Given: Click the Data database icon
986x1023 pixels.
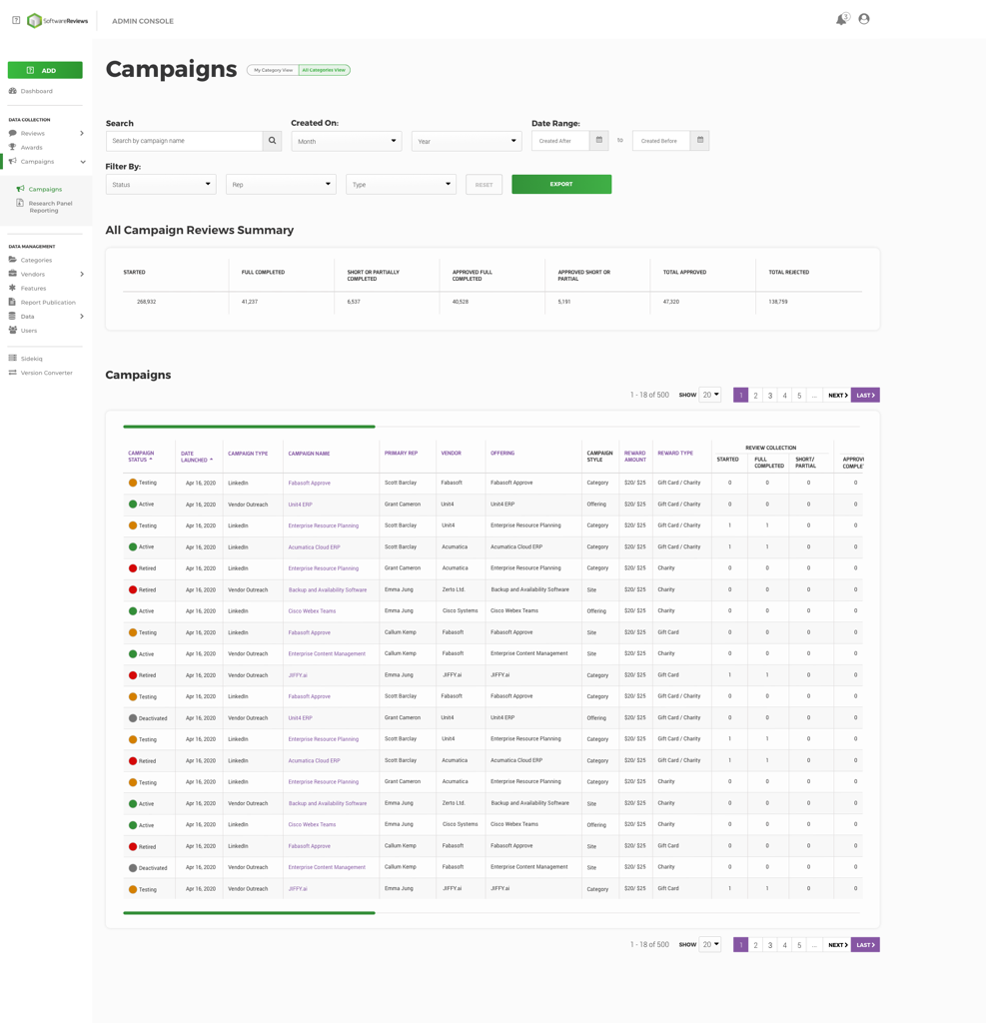Looking at the screenshot, I should (12, 317).
